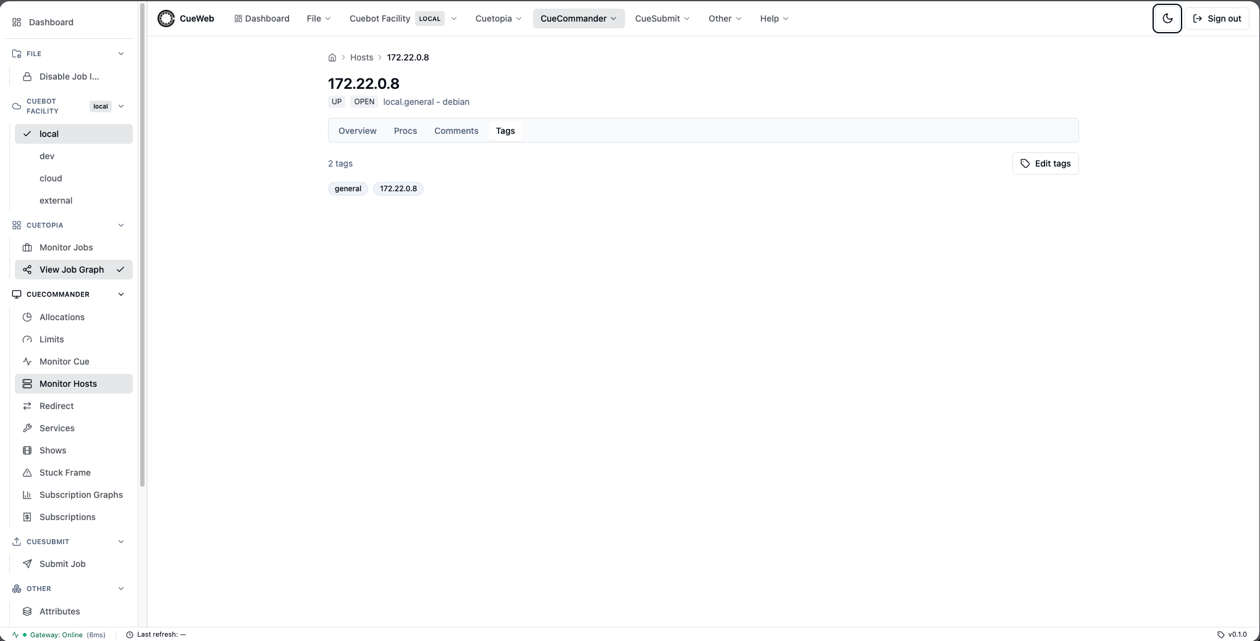The height and width of the screenshot is (641, 1260).
Task: Click the 172.22.0.8 tag chip
Action: click(398, 189)
